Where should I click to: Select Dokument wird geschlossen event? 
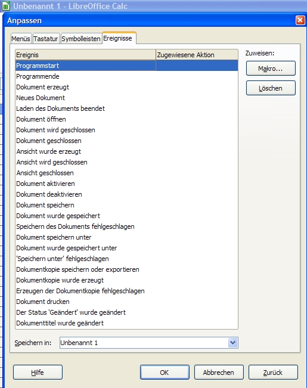(x=126, y=130)
